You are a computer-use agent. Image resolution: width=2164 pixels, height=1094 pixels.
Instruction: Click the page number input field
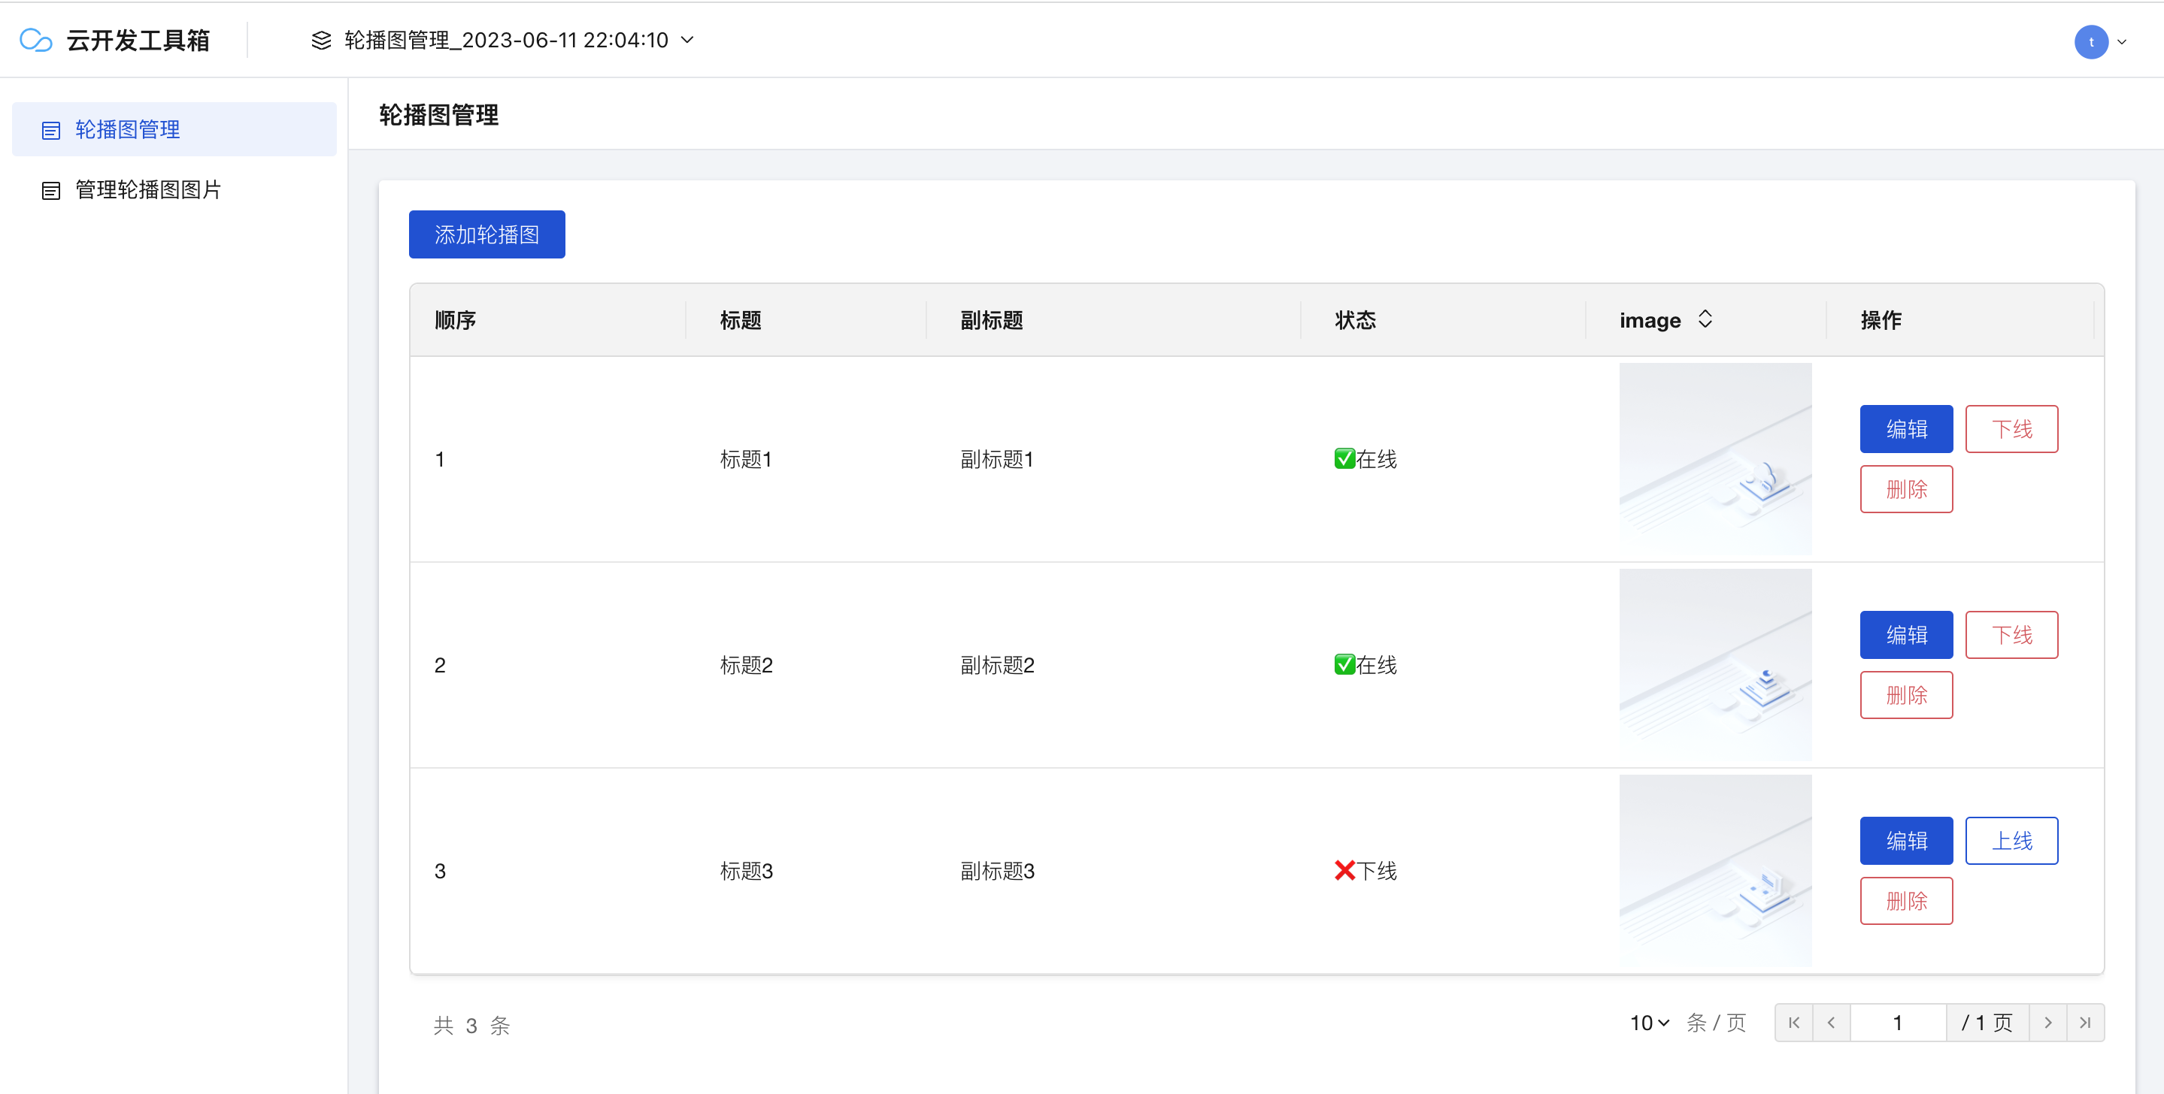(x=1897, y=1023)
